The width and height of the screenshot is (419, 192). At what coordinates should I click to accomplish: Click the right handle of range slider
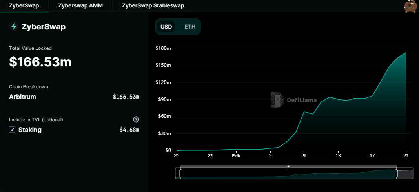tap(396, 173)
